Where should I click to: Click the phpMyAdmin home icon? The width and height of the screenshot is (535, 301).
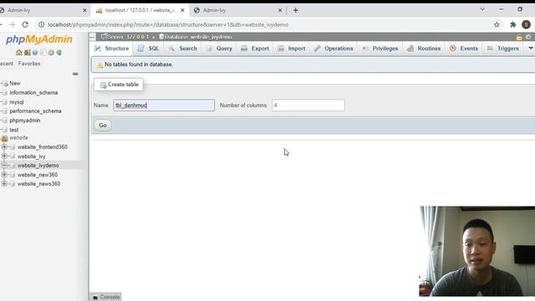(18, 53)
